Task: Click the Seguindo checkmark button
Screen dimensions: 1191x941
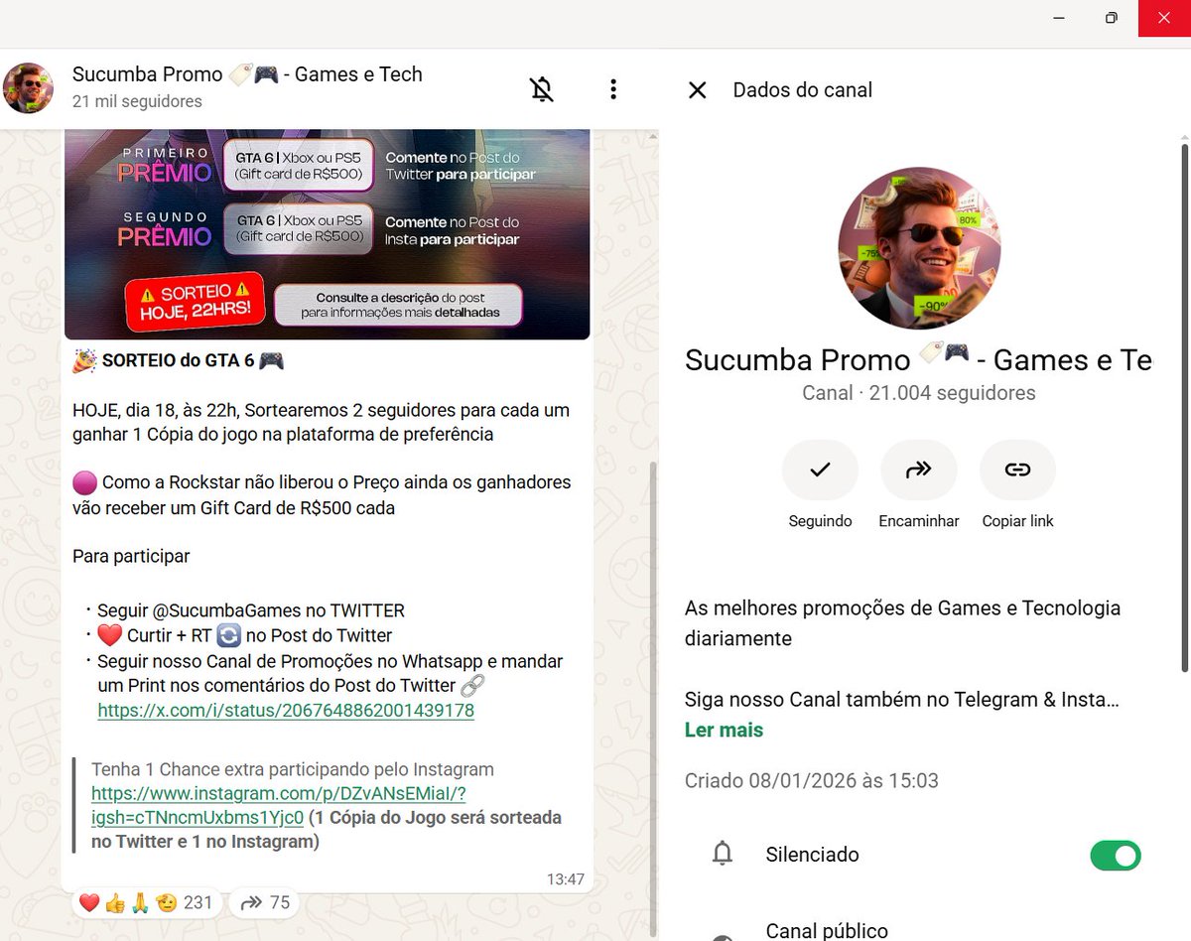Action: (820, 470)
